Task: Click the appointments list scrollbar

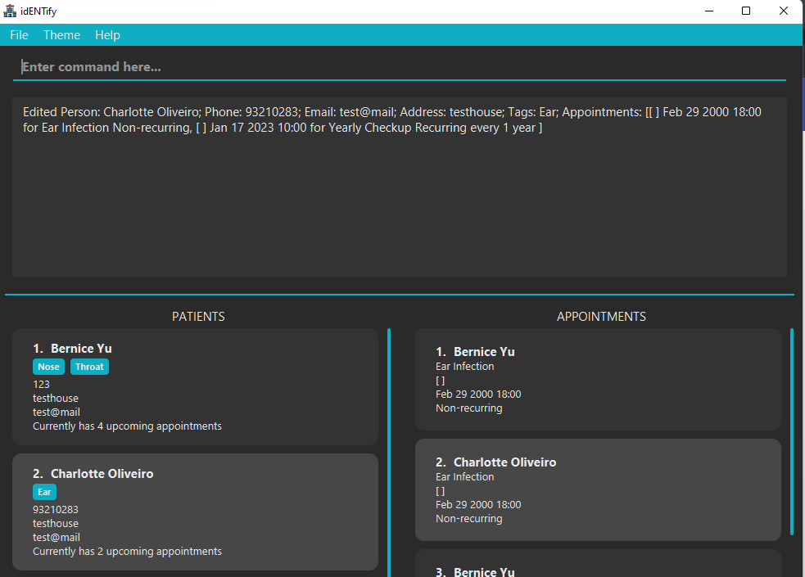Action: [x=792, y=432]
